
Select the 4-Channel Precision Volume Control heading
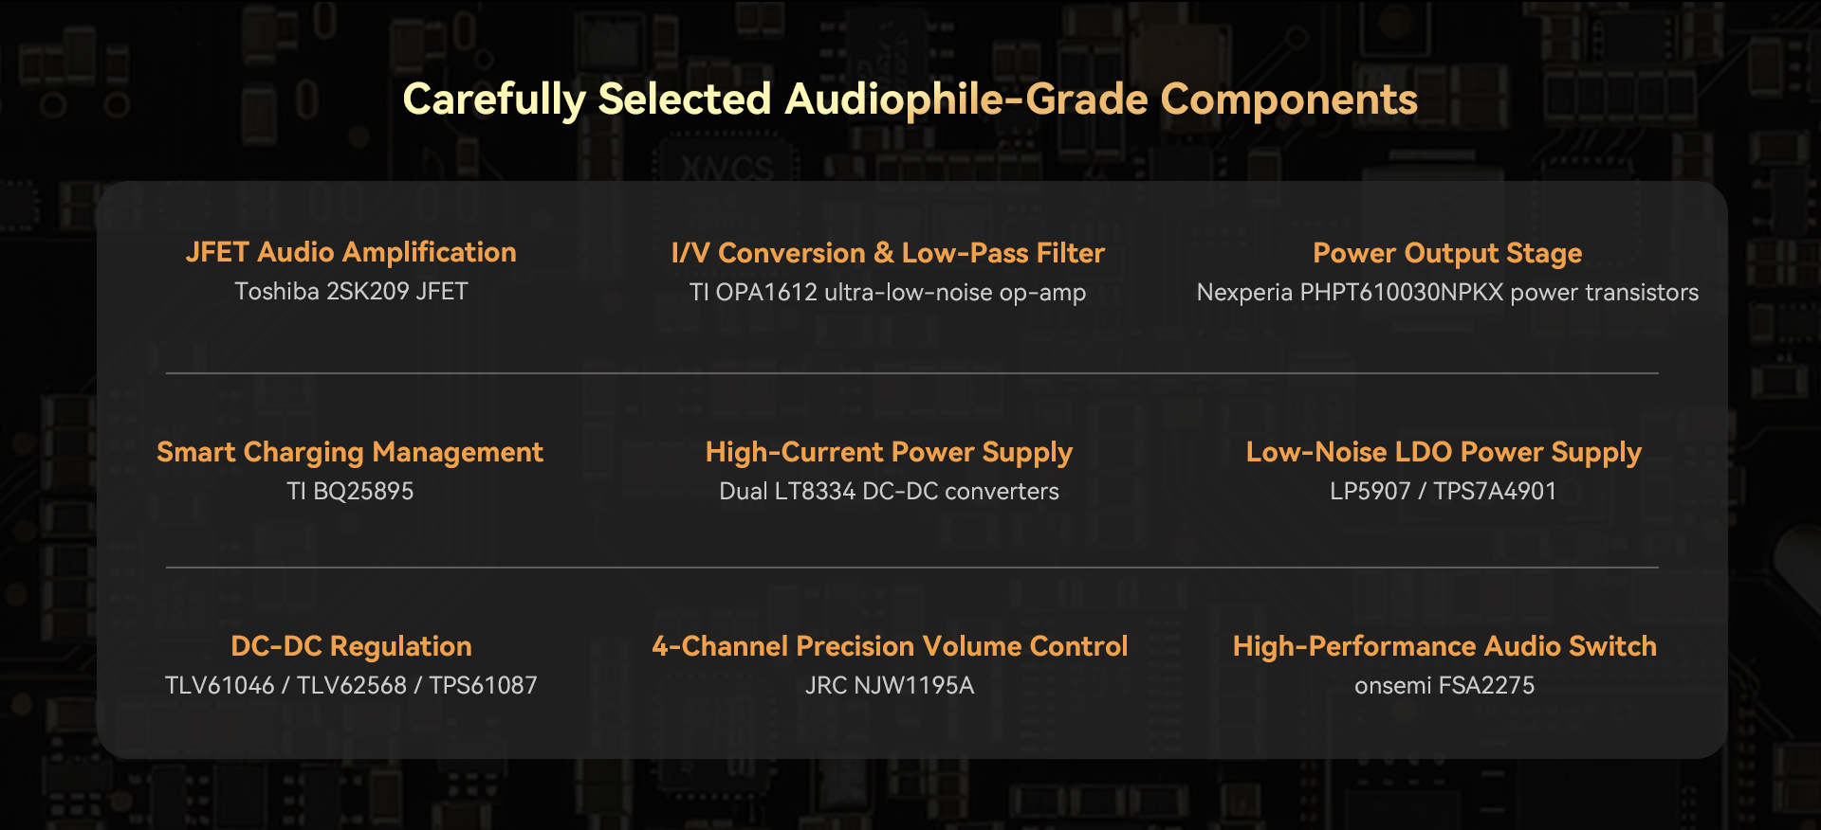pyautogui.click(x=890, y=646)
